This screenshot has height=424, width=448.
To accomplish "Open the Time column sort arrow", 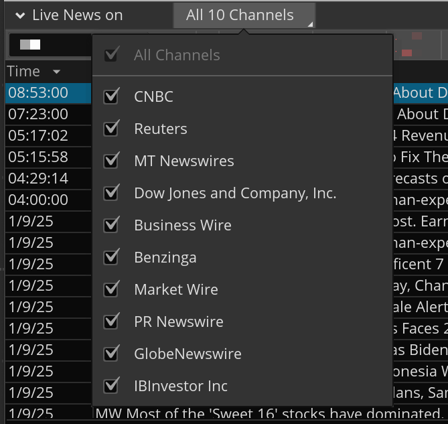I will point(56,72).
